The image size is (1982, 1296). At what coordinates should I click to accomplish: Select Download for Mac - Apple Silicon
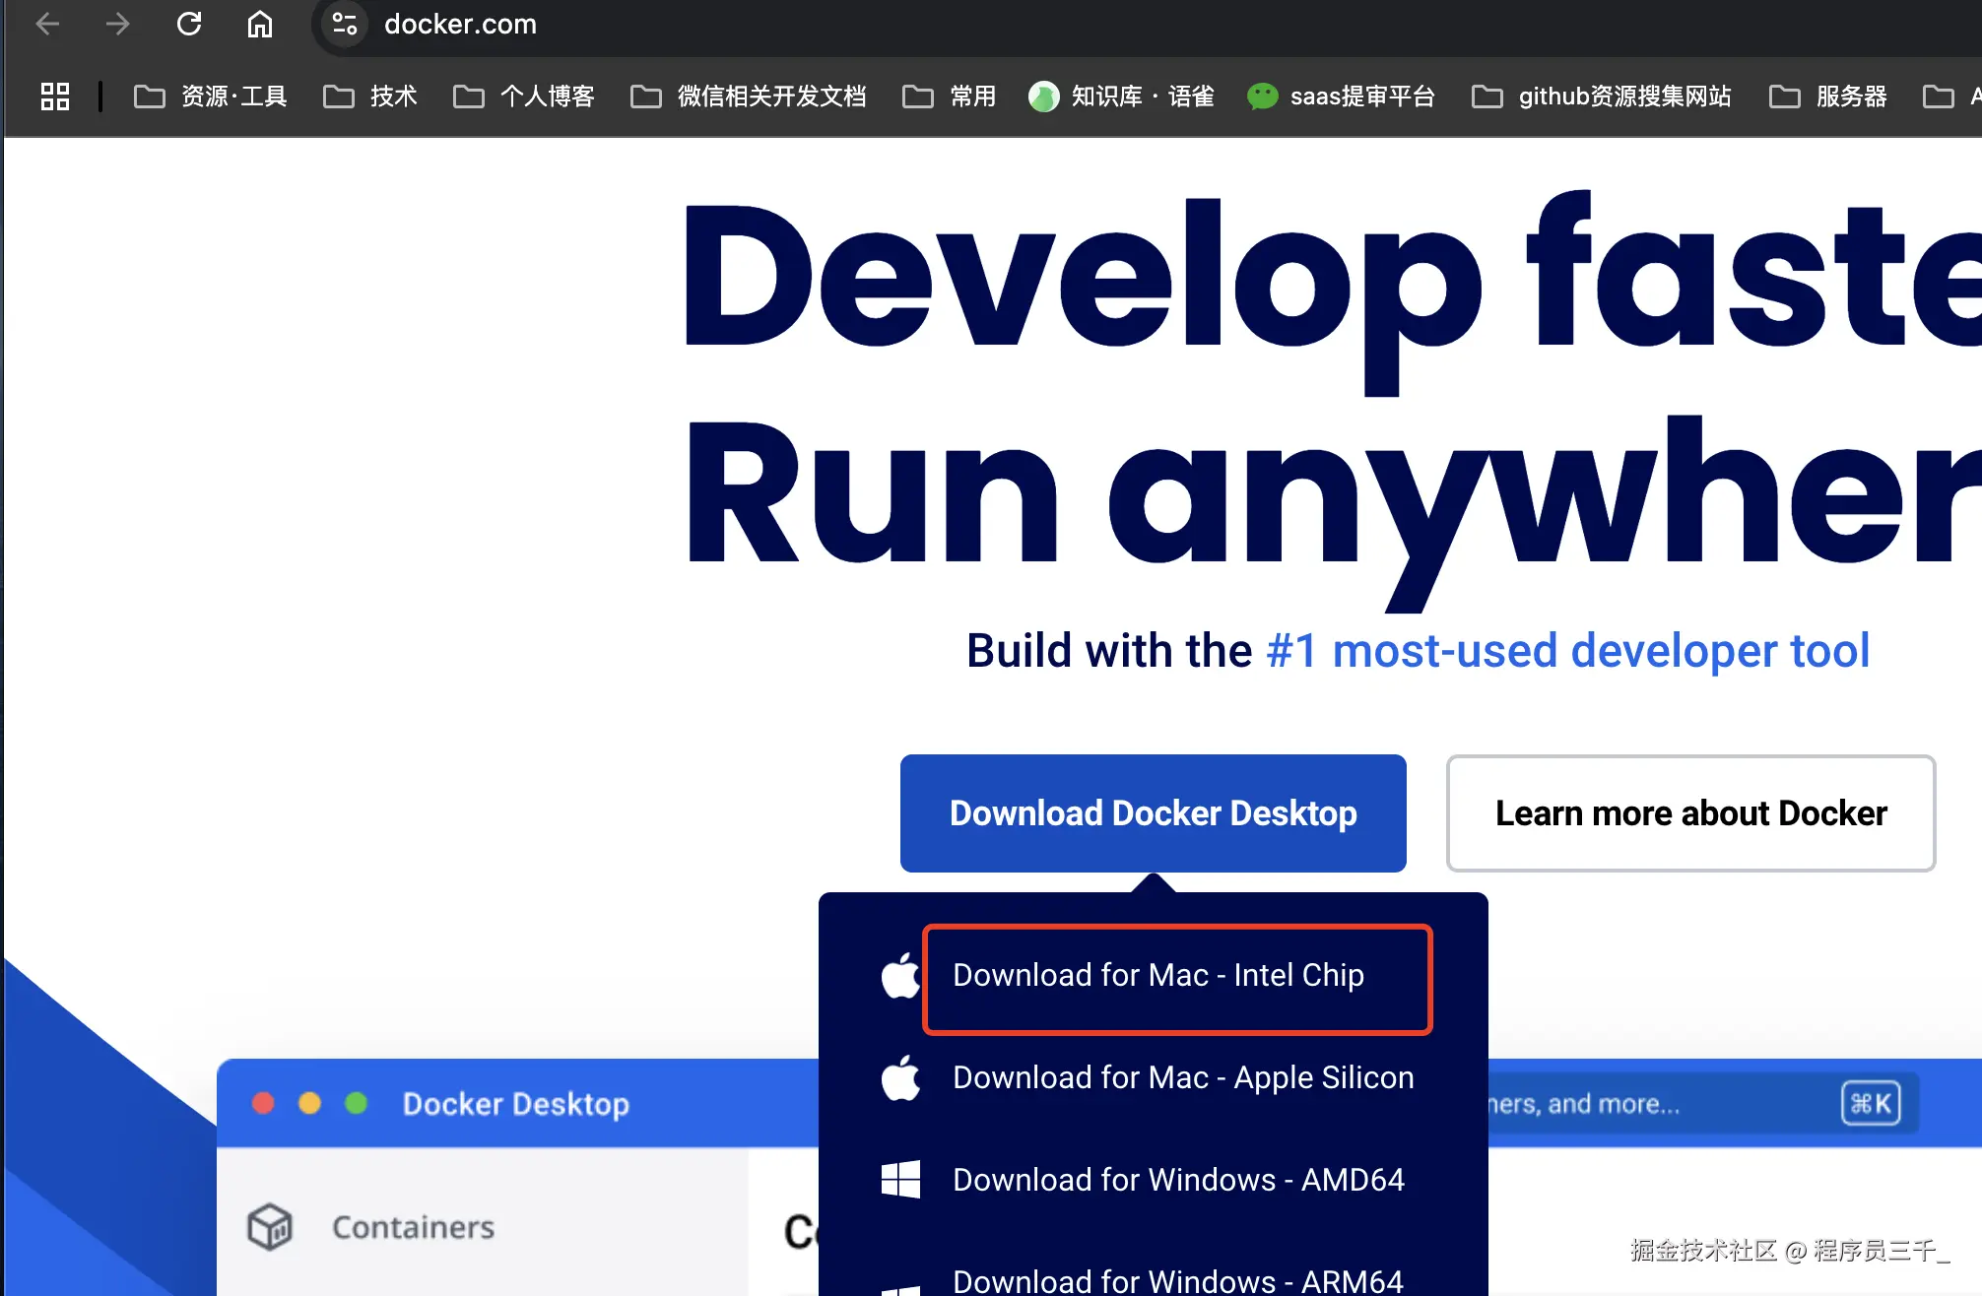1183,1077
